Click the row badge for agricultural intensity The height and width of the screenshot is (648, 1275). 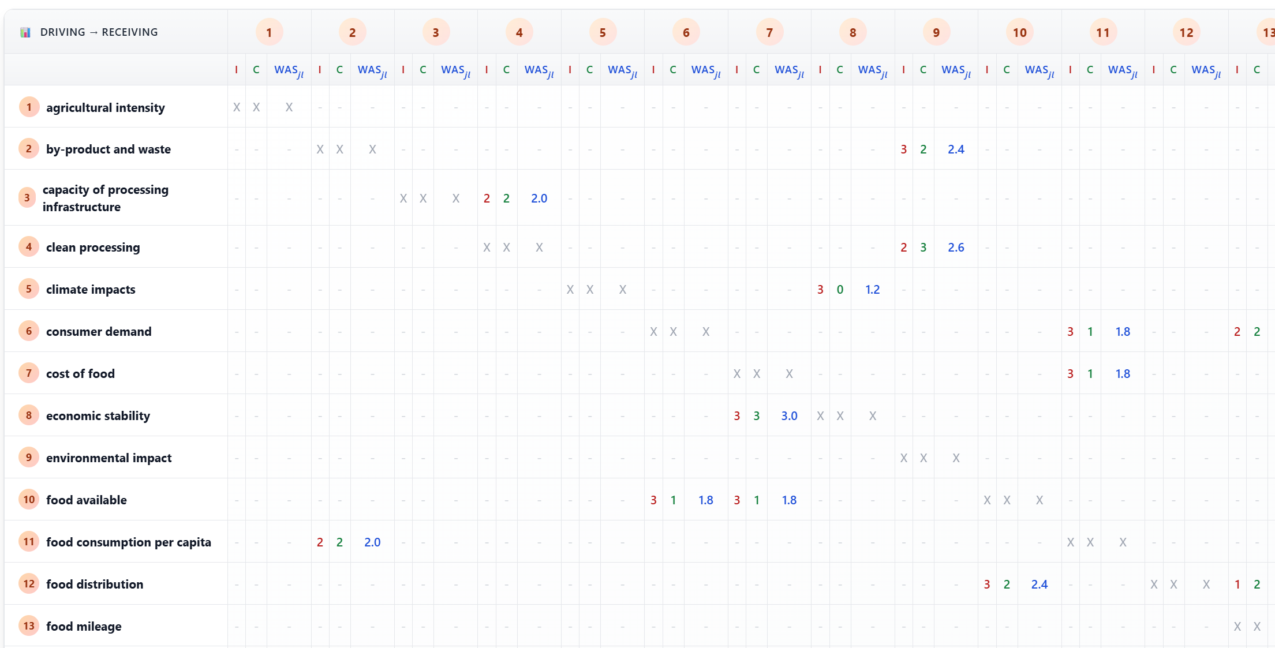[29, 107]
